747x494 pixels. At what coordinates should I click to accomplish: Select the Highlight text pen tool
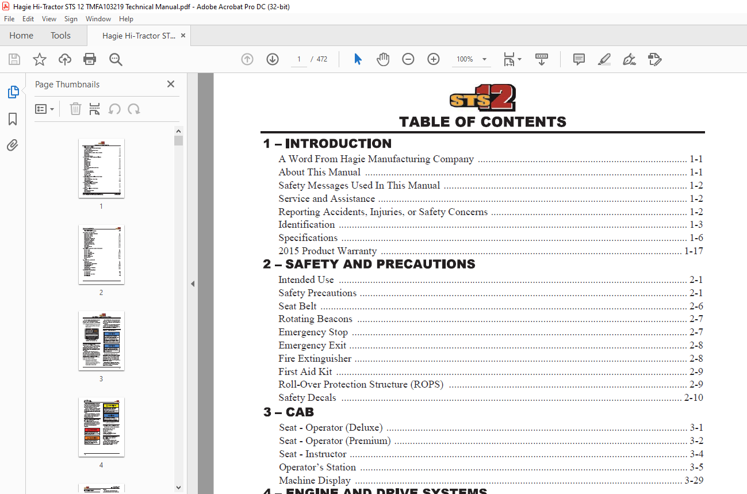[604, 59]
